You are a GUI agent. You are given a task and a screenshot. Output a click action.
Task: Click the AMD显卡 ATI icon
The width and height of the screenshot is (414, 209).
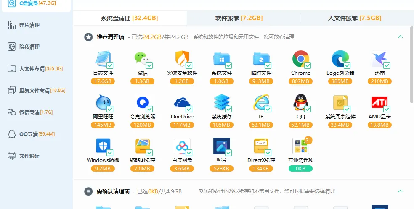point(380,103)
